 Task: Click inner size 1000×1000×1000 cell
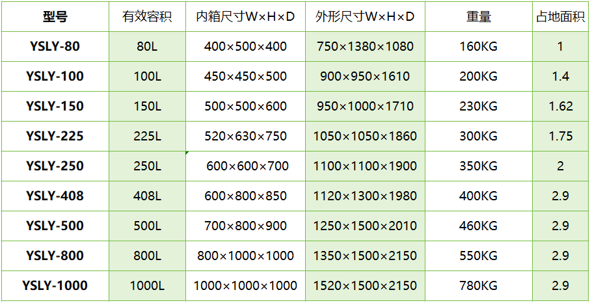tap(245, 285)
